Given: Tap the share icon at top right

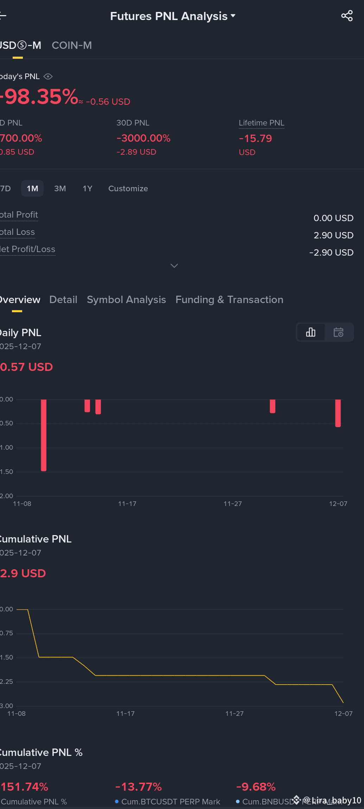Looking at the screenshot, I should click(347, 16).
